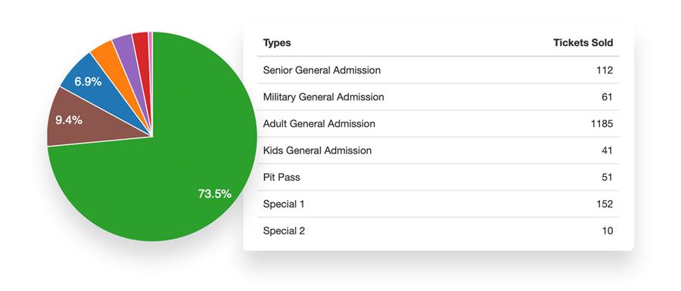Click the 73.5% label on the chart
The image size is (681, 291).
coord(215,193)
